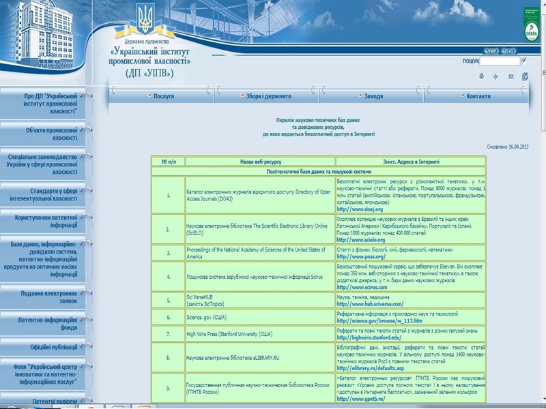Open Офіційні публікації sidebar item
The width and height of the screenshot is (546, 409).
pyautogui.click(x=42, y=347)
